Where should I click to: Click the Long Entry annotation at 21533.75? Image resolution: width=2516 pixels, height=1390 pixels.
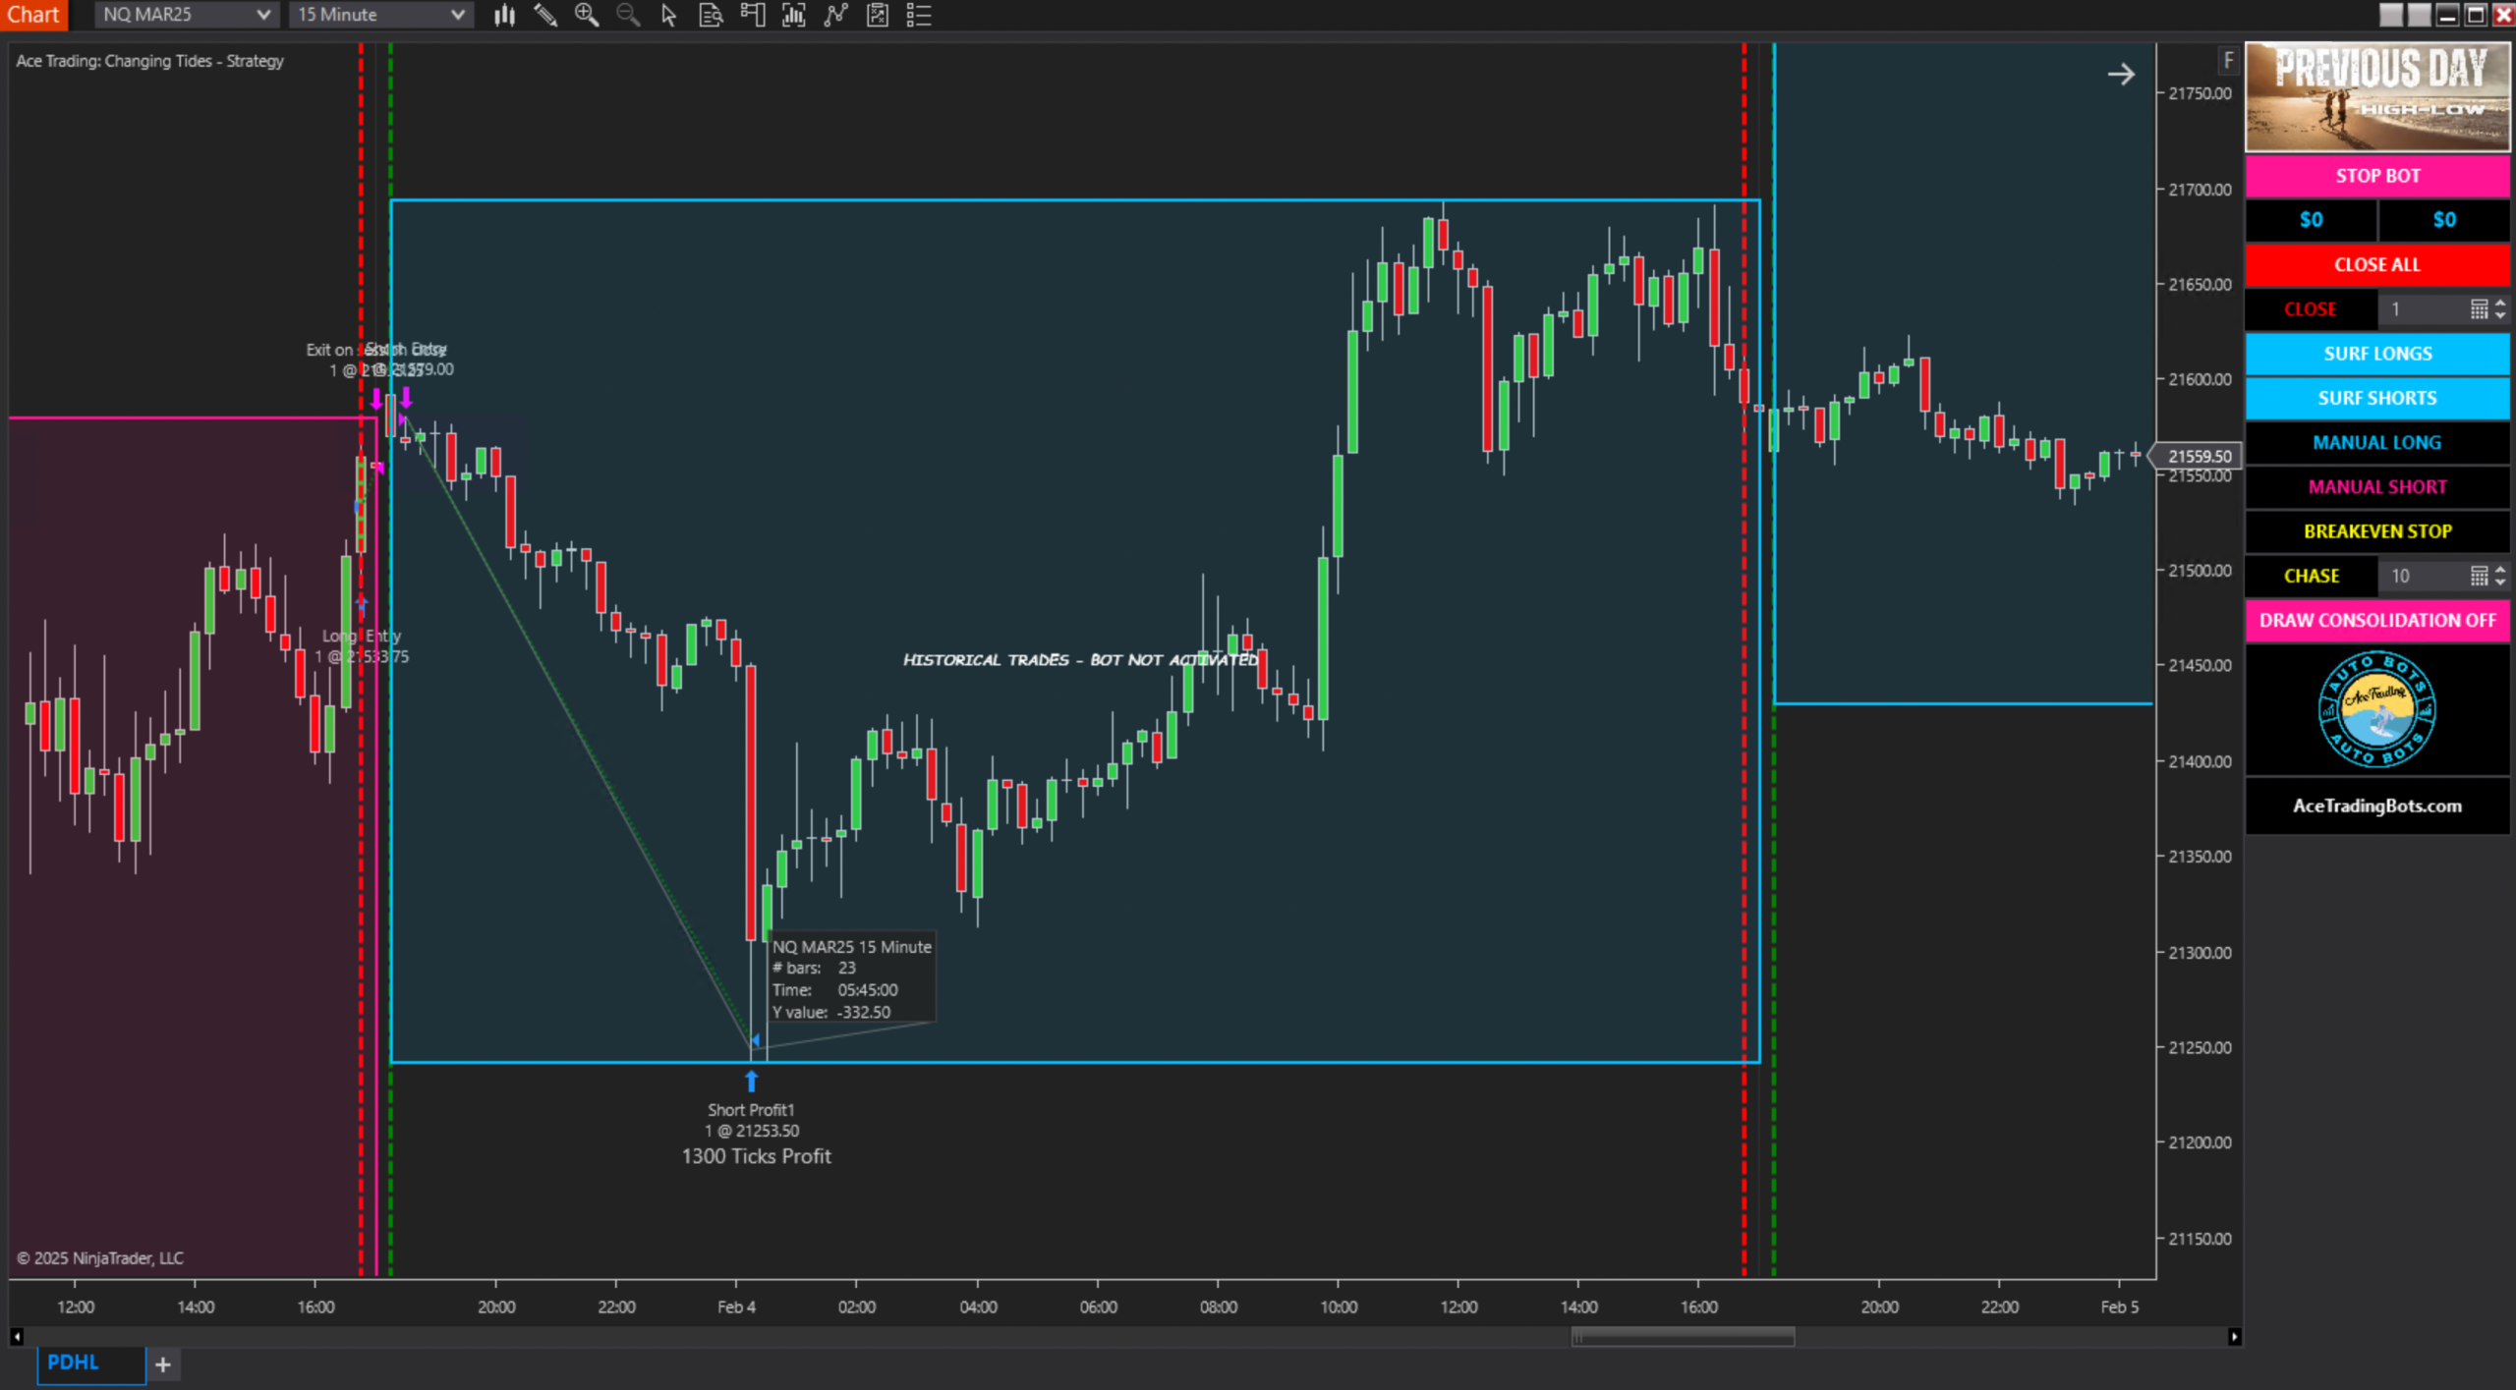362,646
